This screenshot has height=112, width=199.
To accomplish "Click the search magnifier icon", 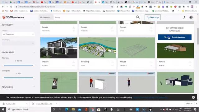I will tap(138, 17).
